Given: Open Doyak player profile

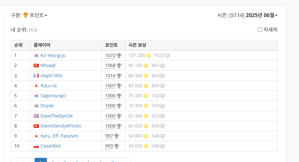Looking at the screenshot, I should [x=47, y=106].
